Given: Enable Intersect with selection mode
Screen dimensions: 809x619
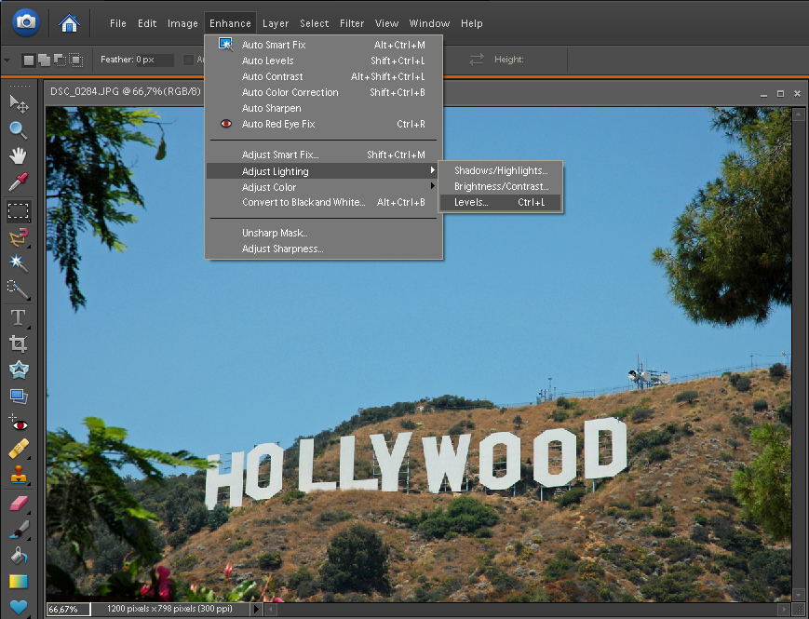Looking at the screenshot, I should coord(75,61).
